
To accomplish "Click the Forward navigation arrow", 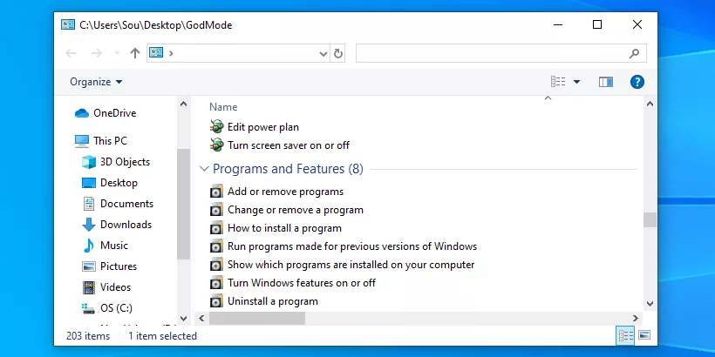I will pyautogui.click(x=96, y=53).
